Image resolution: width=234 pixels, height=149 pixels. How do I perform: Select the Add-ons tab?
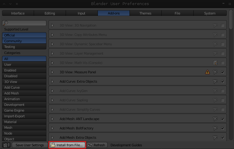[x=114, y=13]
